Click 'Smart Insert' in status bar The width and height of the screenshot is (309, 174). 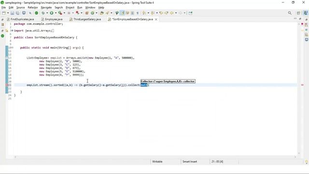pyautogui.click(x=190, y=161)
